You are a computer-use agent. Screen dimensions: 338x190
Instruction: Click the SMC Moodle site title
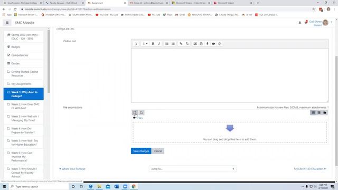25,23
